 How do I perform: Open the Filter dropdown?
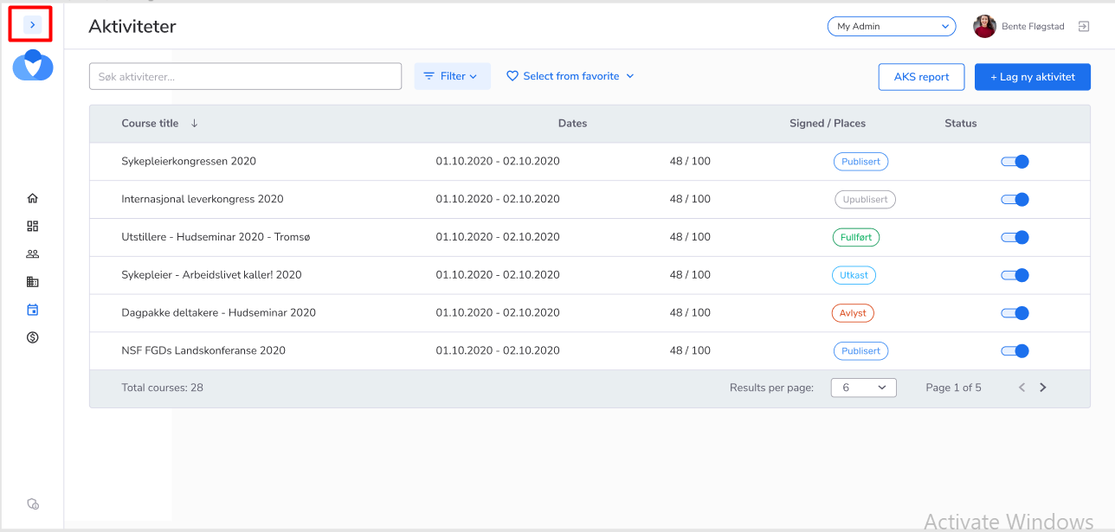(x=452, y=76)
